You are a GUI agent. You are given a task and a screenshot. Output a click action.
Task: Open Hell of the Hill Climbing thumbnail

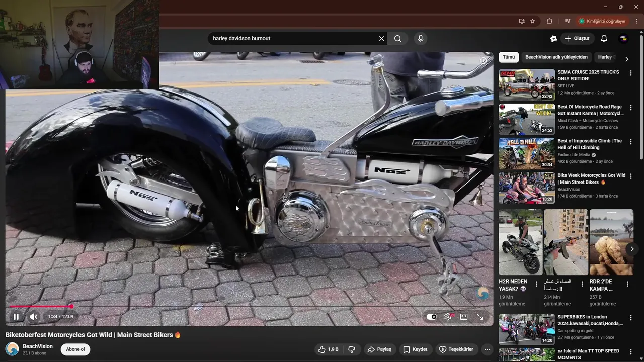(527, 153)
